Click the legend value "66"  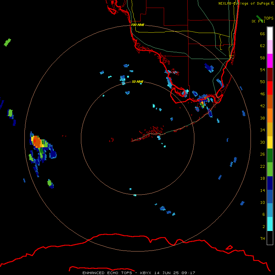click(x=262, y=34)
